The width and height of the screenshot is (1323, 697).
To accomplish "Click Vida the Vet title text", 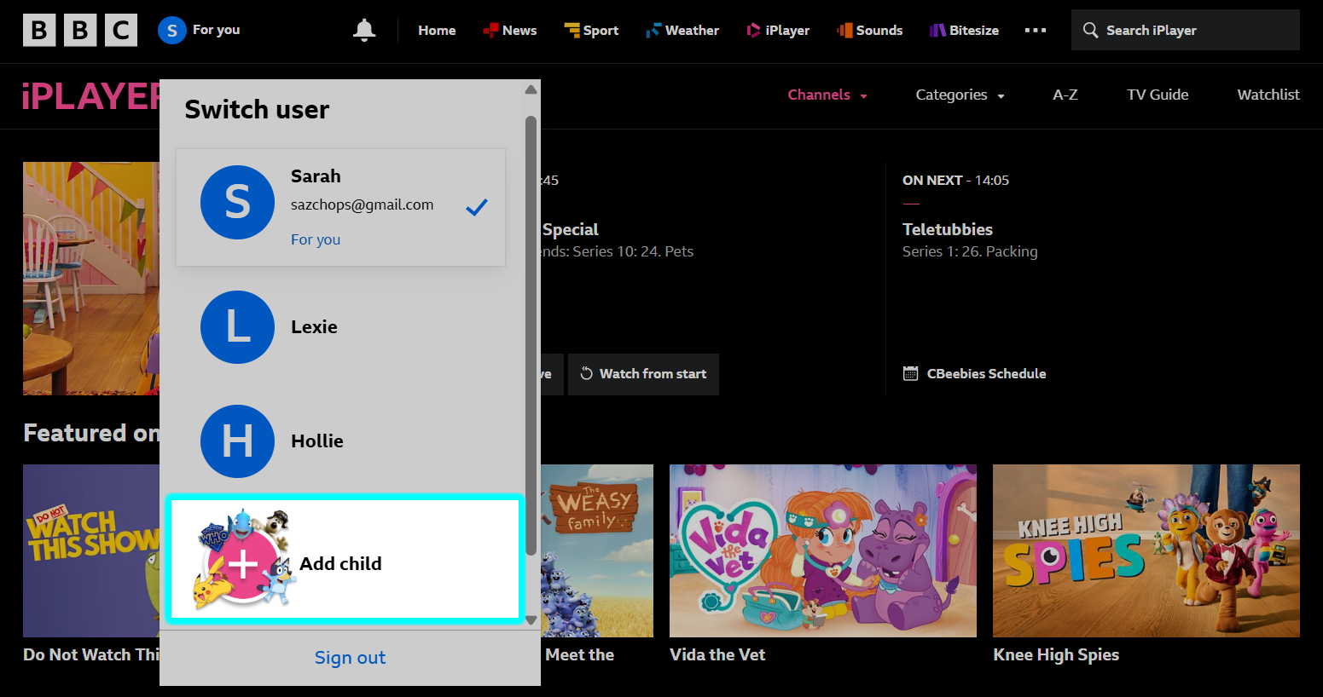I will click(717, 654).
